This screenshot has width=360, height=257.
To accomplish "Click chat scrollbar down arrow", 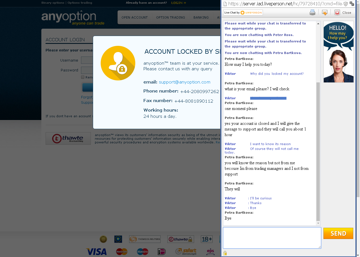I will tap(318, 223).
